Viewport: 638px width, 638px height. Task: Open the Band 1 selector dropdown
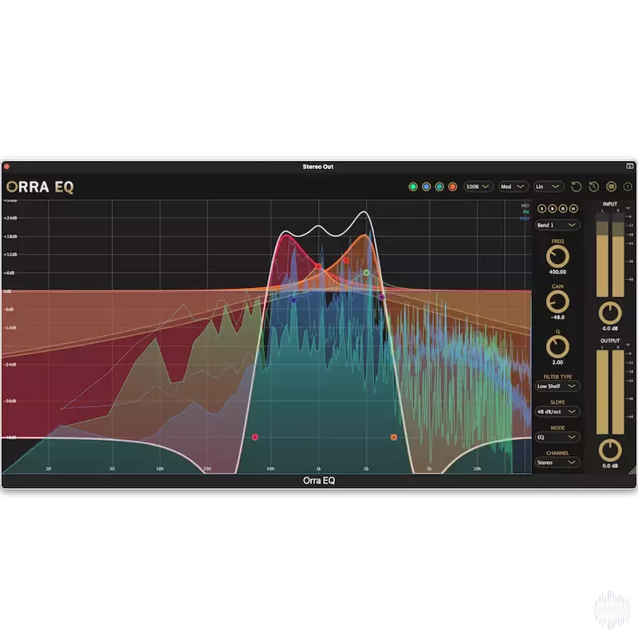pyautogui.click(x=557, y=226)
